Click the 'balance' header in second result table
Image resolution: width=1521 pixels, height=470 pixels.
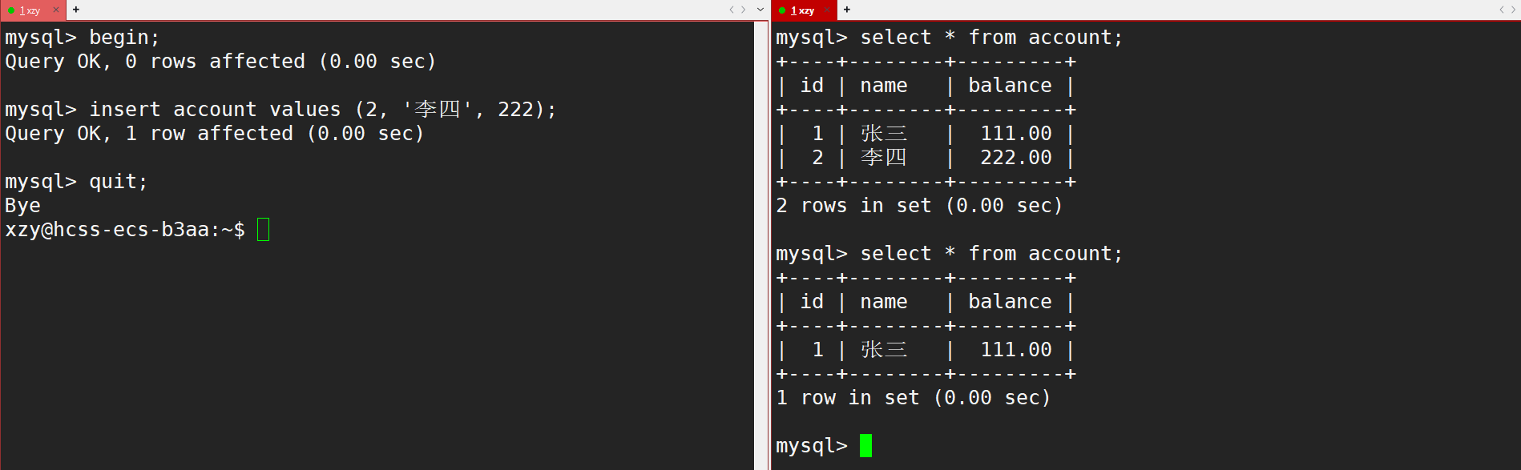[x=1010, y=302]
